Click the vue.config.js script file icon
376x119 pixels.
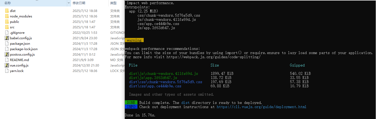click(7, 65)
